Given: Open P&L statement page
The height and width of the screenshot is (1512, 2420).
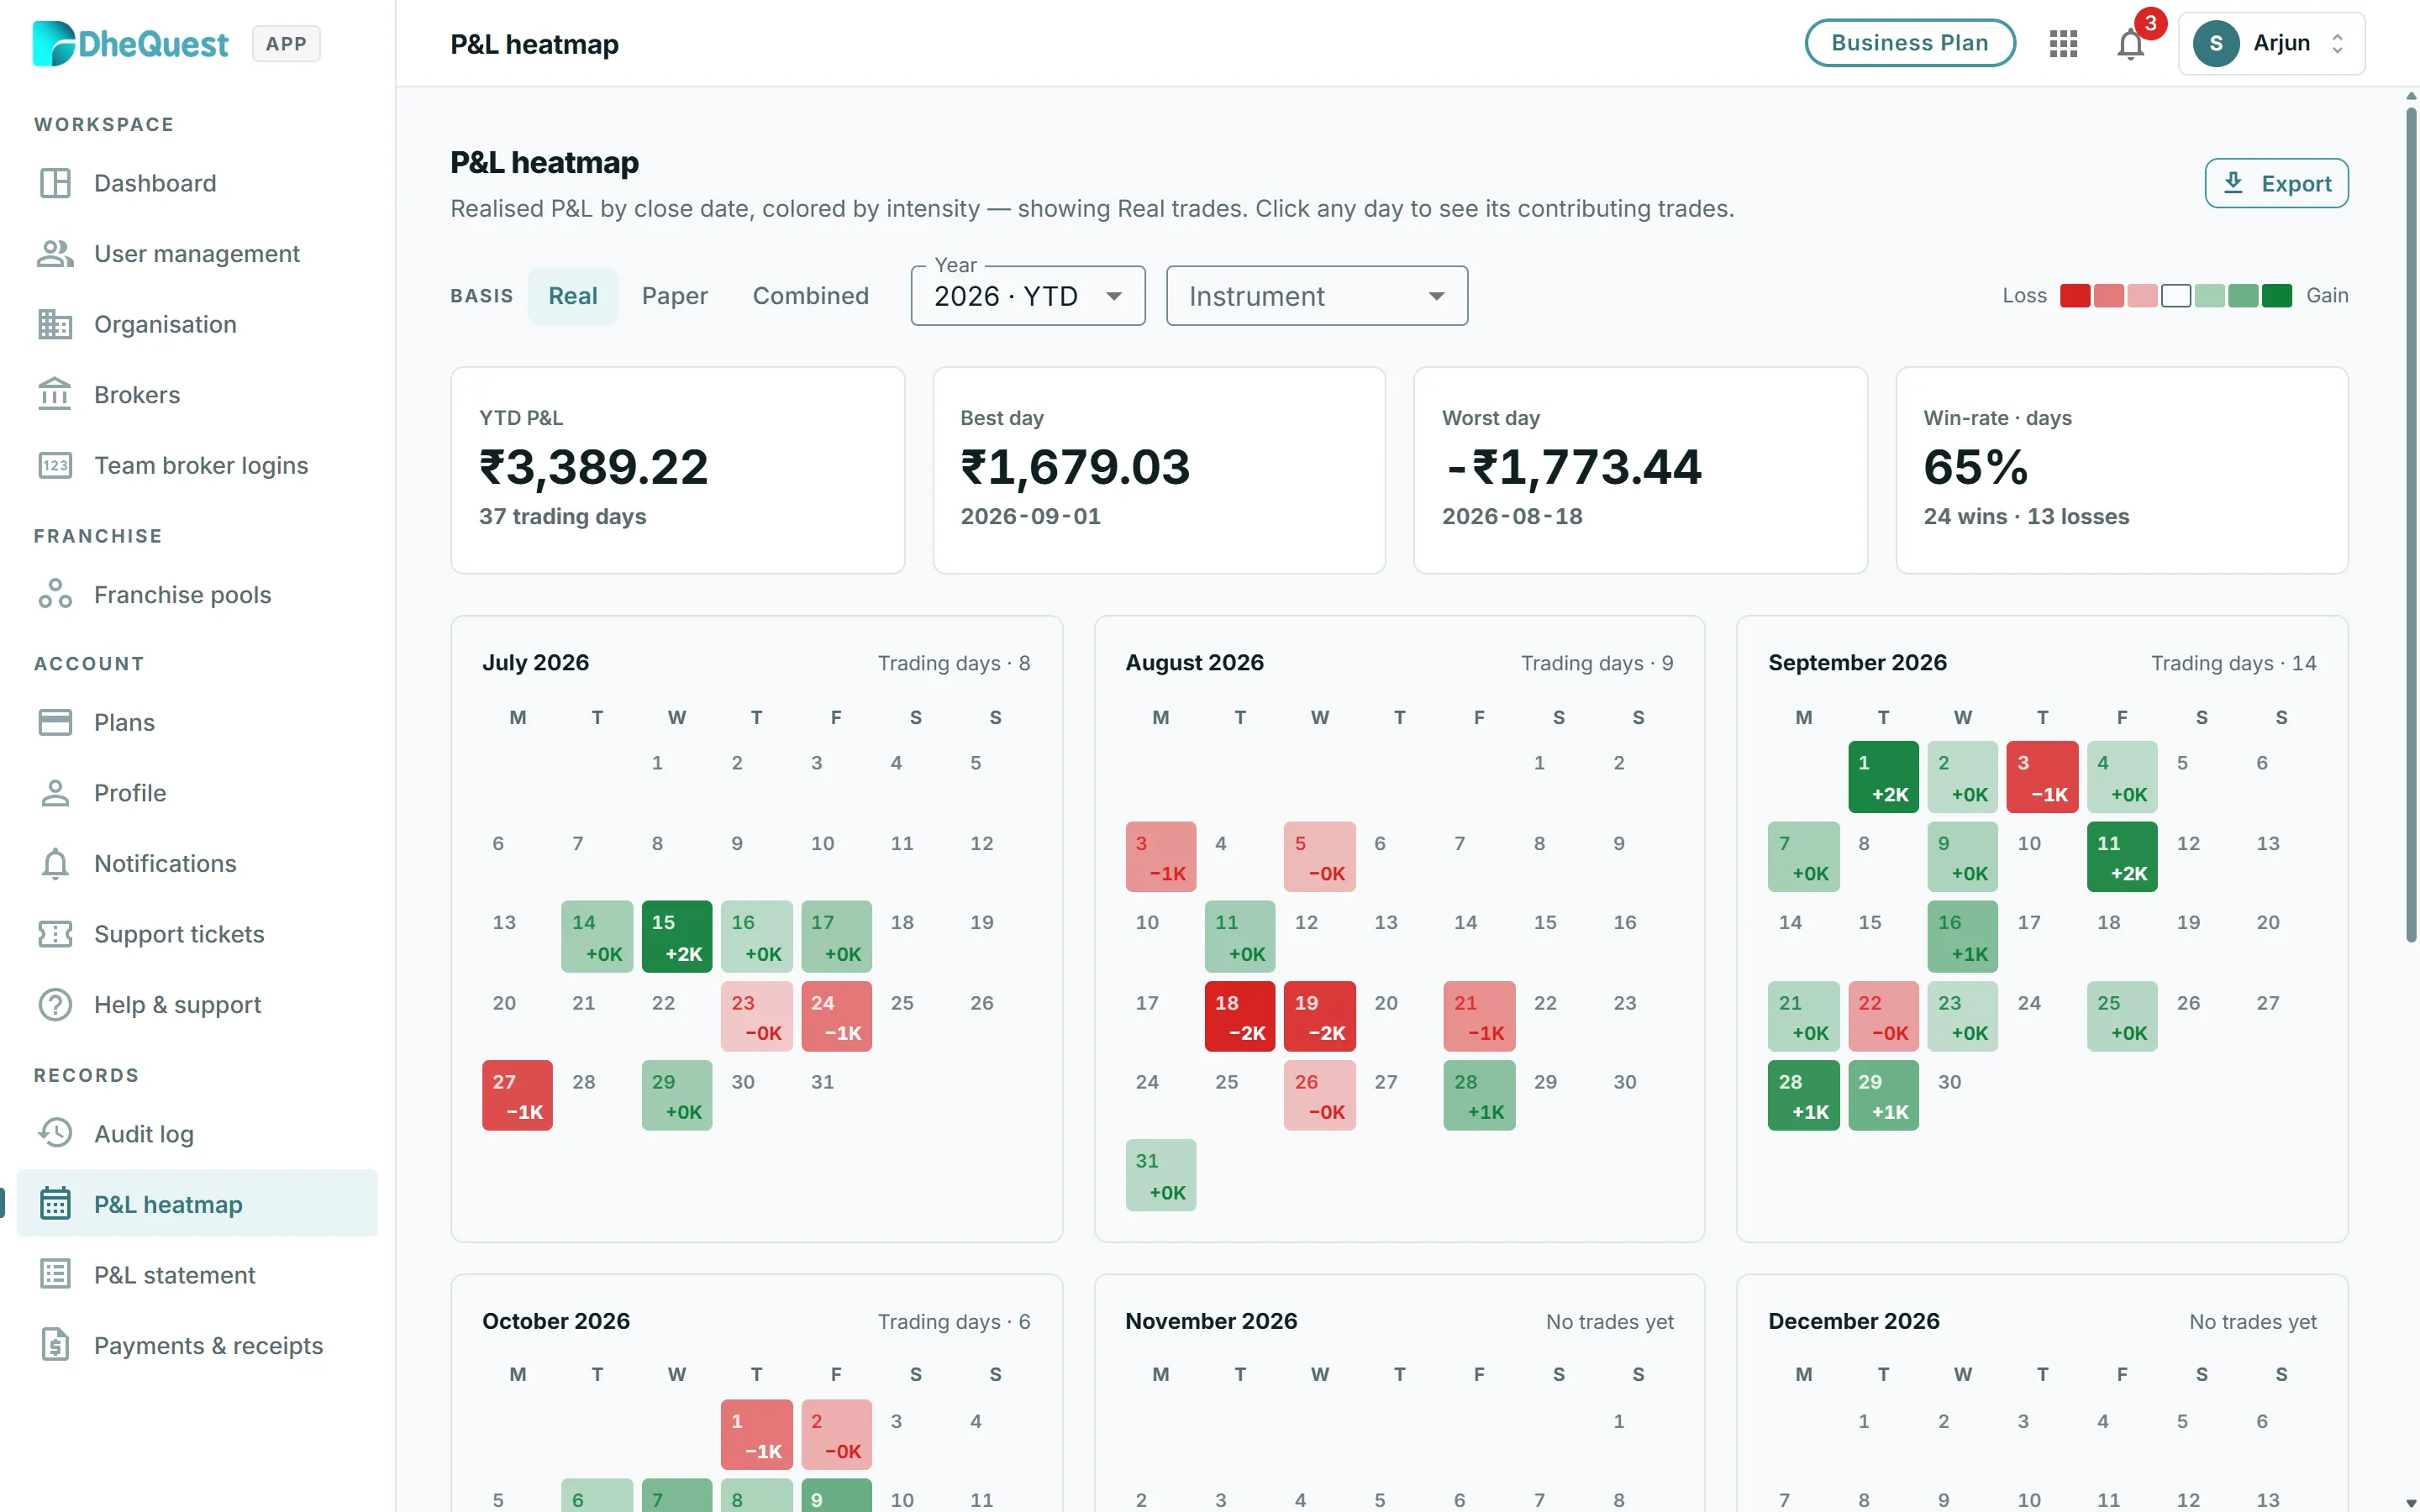Looking at the screenshot, I should point(197,1274).
